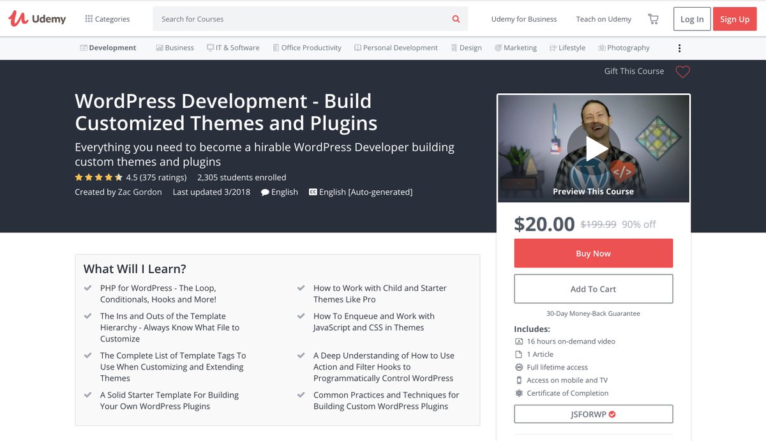The image size is (766, 441).
Task: Click the What Will I Learn? heading
Action: point(135,269)
